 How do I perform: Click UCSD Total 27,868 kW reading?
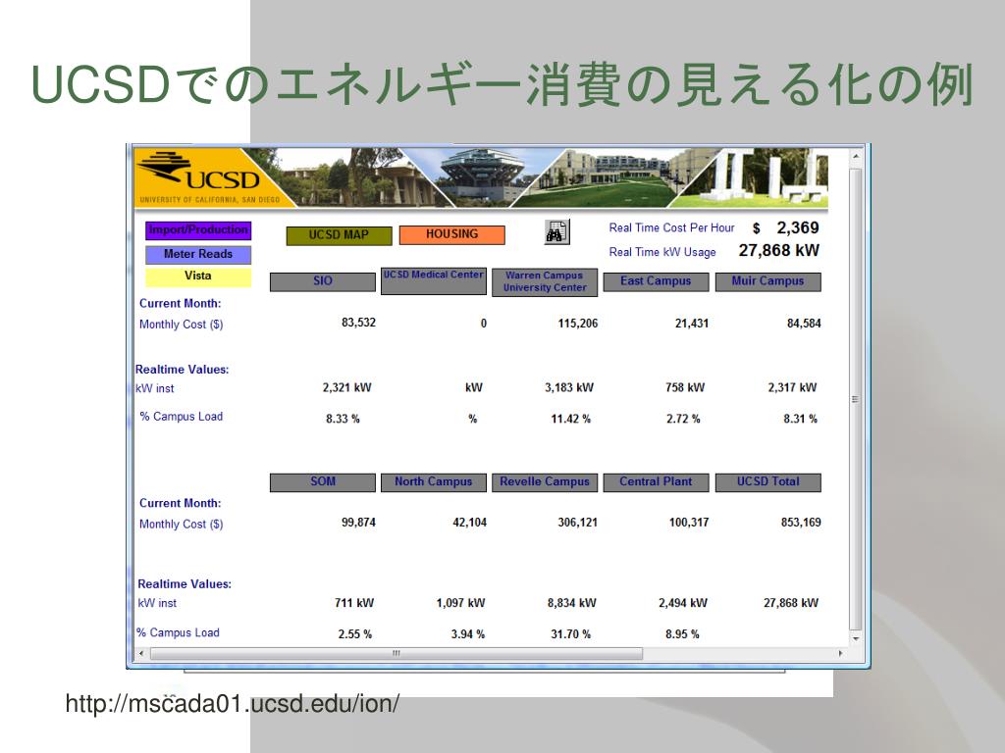click(x=791, y=603)
